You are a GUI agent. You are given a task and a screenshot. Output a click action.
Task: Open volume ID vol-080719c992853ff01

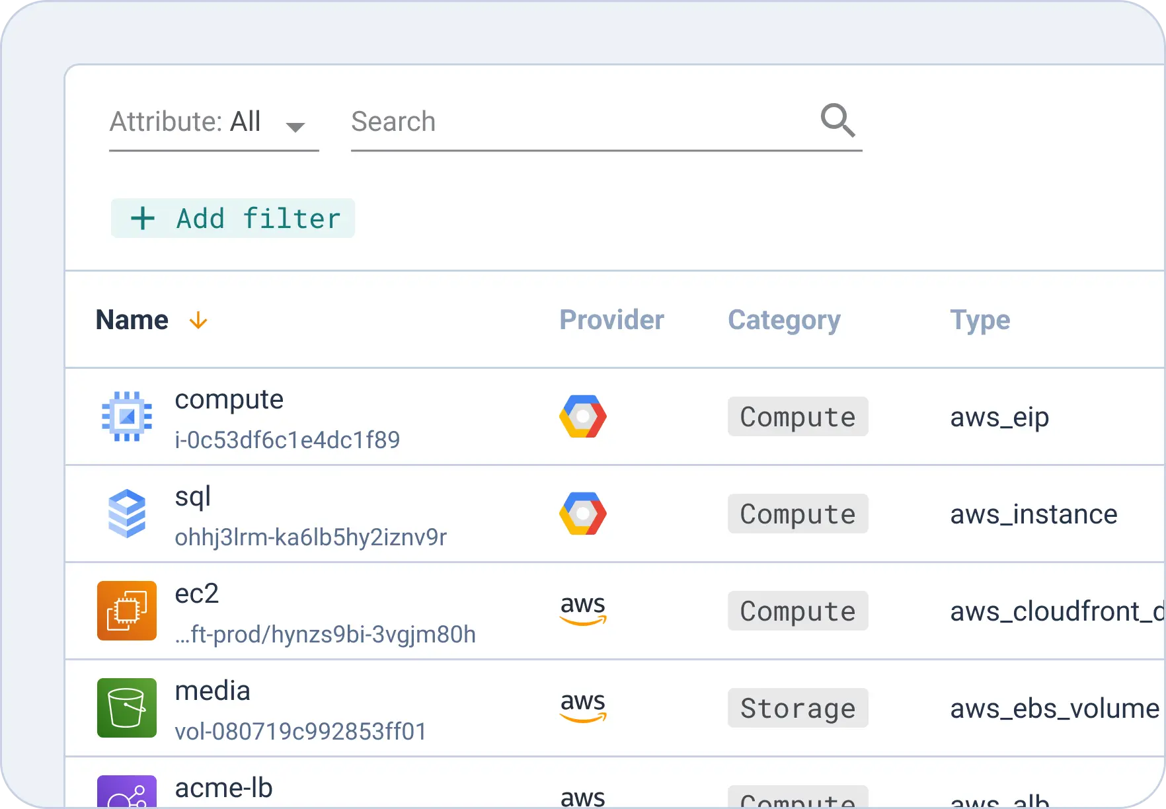point(301,732)
